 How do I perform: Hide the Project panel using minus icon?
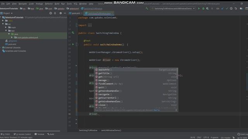coord(65,13)
